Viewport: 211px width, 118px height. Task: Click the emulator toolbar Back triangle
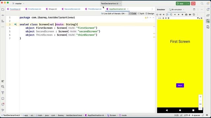coord(175,14)
